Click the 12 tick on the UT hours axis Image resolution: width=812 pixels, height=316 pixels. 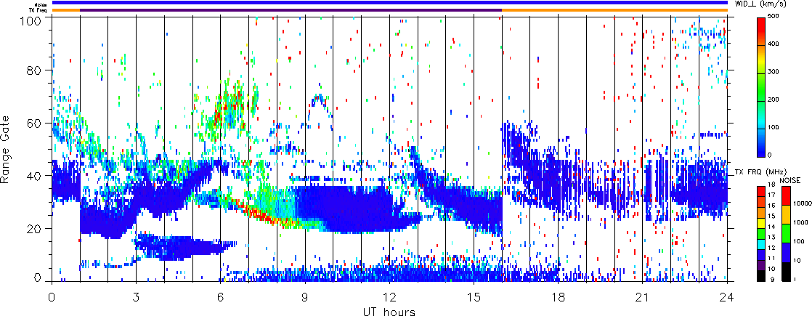coord(389,297)
